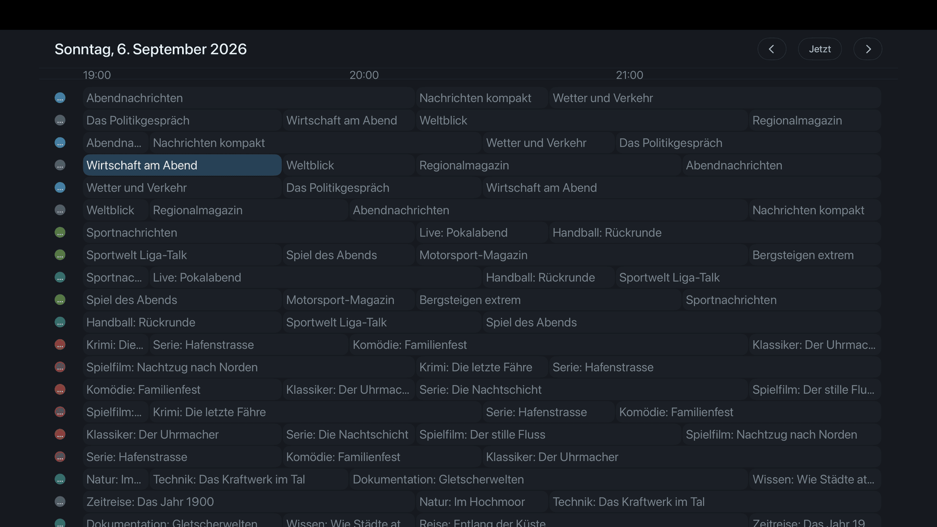
Task: Open Wetter und Verkehr at 20:45 top row
Action: coord(715,98)
